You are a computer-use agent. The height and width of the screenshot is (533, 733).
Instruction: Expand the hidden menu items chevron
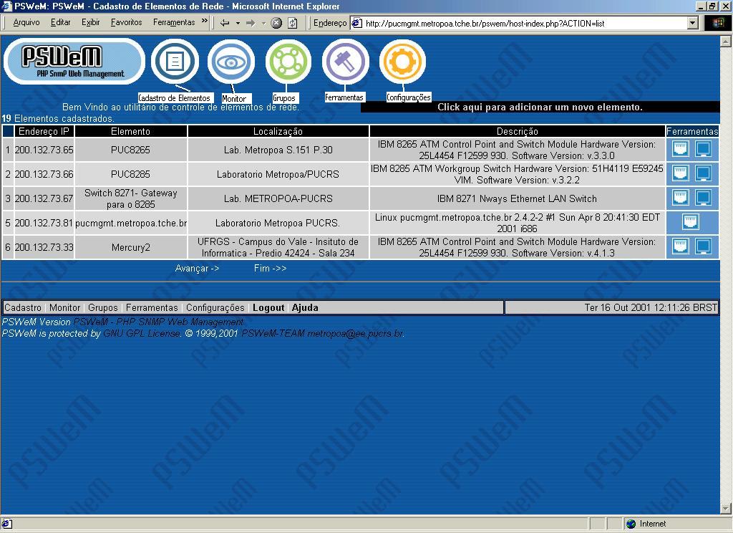pyautogui.click(x=205, y=22)
